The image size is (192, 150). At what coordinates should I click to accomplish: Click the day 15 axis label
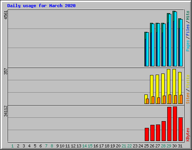click(90, 146)
